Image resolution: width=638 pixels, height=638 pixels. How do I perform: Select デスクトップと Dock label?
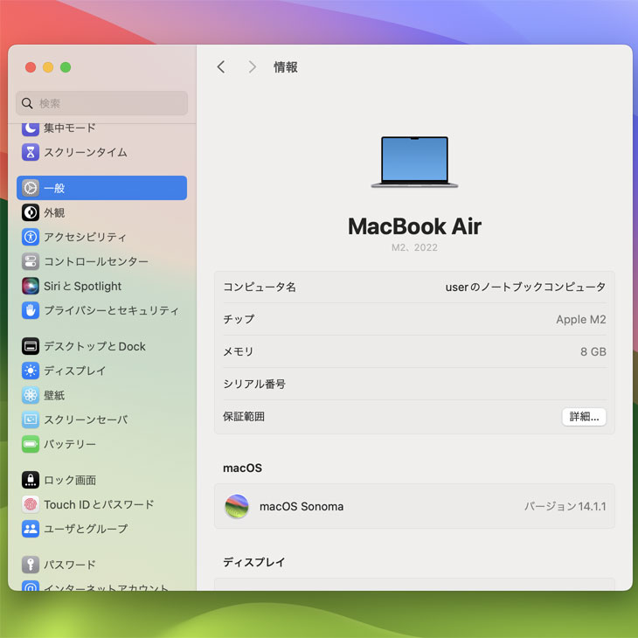pos(94,346)
